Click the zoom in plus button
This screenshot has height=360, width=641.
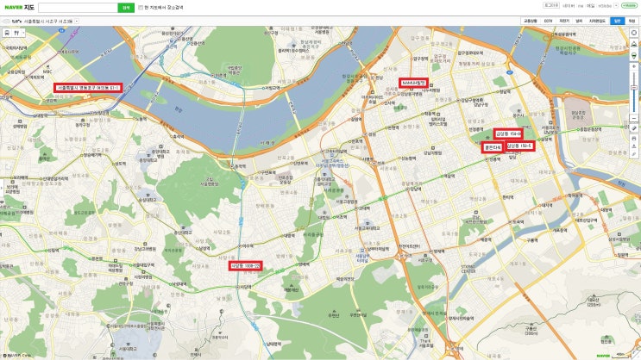(x=634, y=66)
